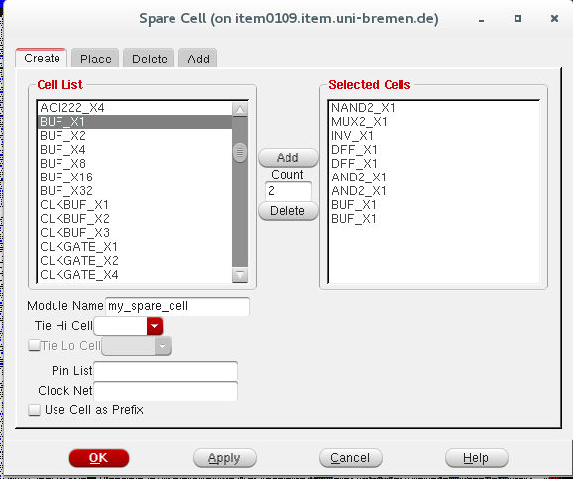Click the scroll down arrow in Cell List
Viewport: 573px width, 479px height.
240,275
